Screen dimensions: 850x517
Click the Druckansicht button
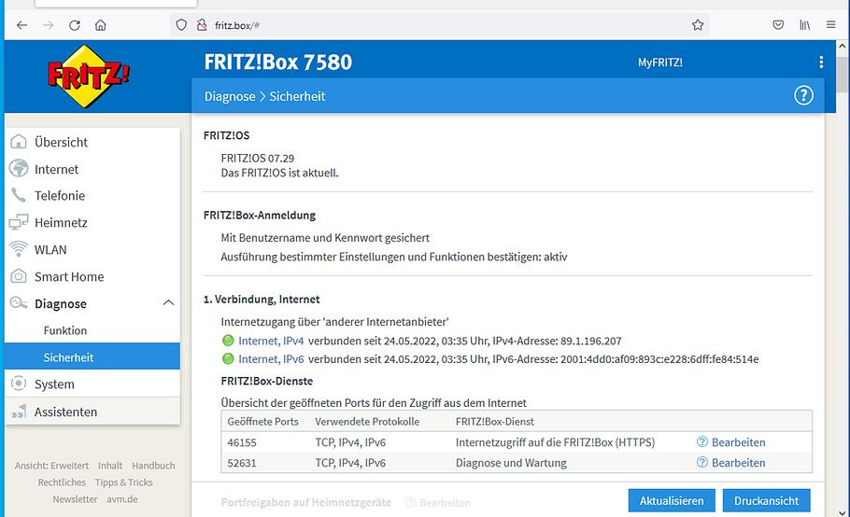[x=767, y=501]
